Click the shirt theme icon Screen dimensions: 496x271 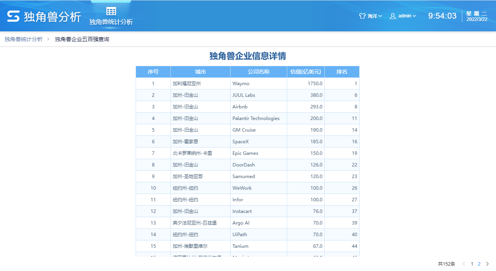[x=362, y=16]
